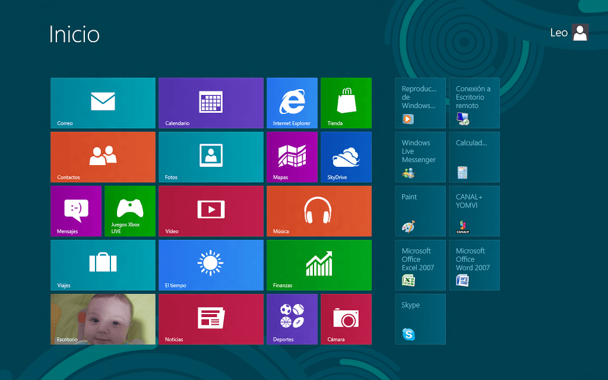Open the Fotos tile

(x=211, y=157)
